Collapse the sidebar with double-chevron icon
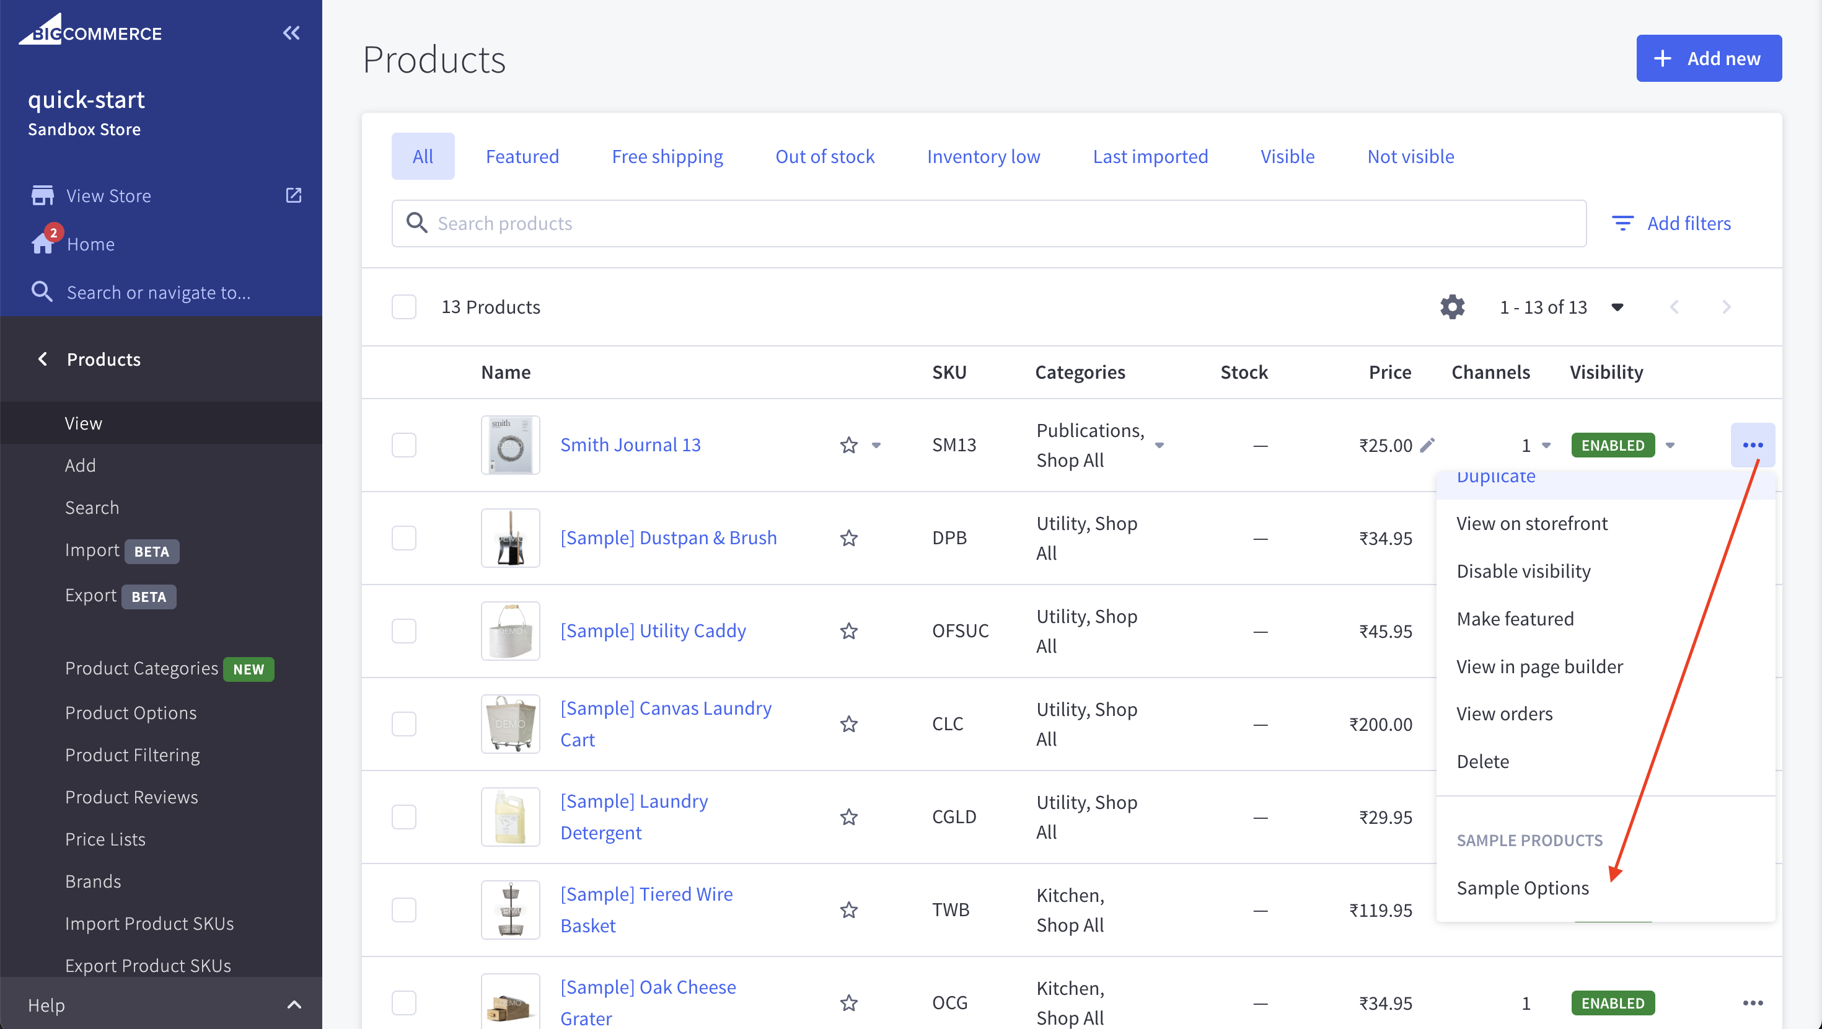1822x1029 pixels. 291,33
